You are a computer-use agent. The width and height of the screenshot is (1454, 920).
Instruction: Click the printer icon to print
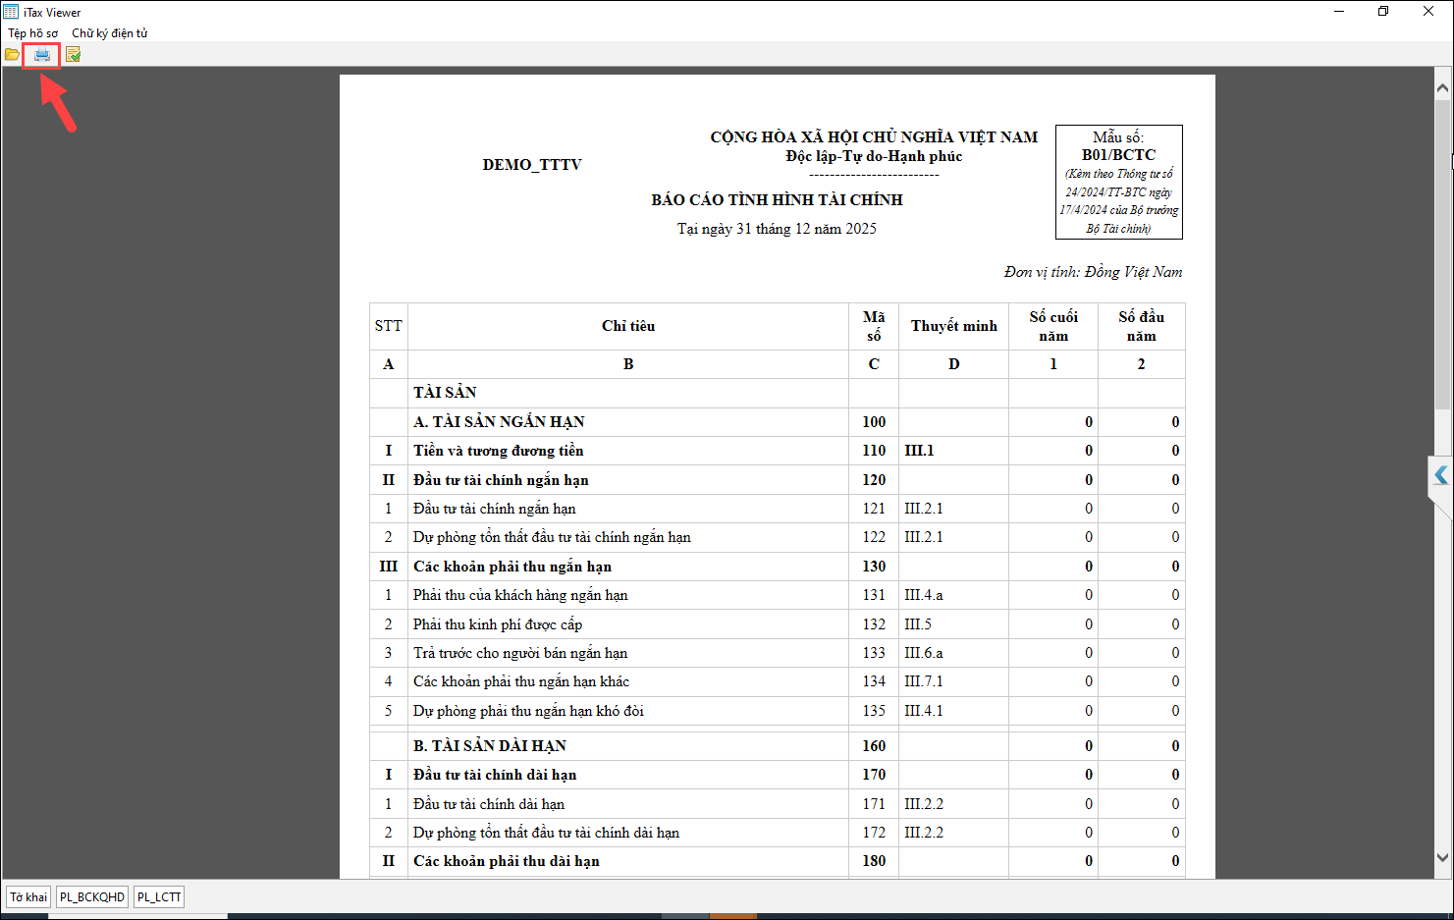(x=42, y=55)
